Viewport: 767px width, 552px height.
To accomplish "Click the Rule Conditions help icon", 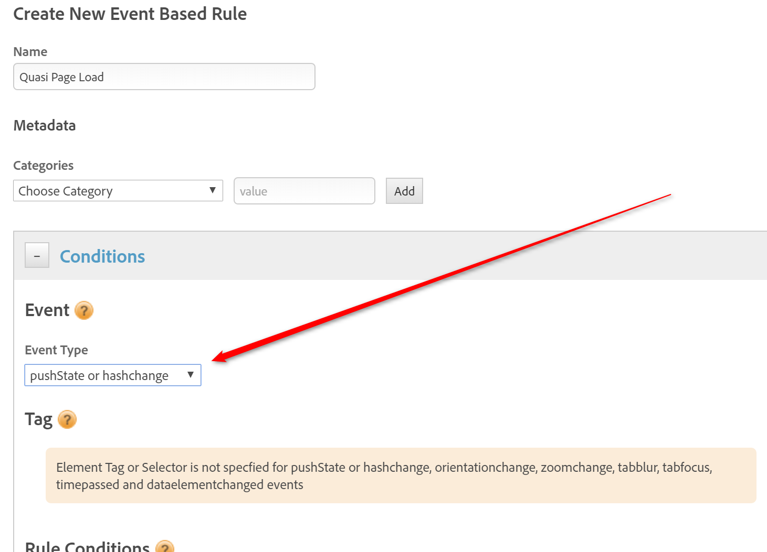I will click(x=165, y=547).
